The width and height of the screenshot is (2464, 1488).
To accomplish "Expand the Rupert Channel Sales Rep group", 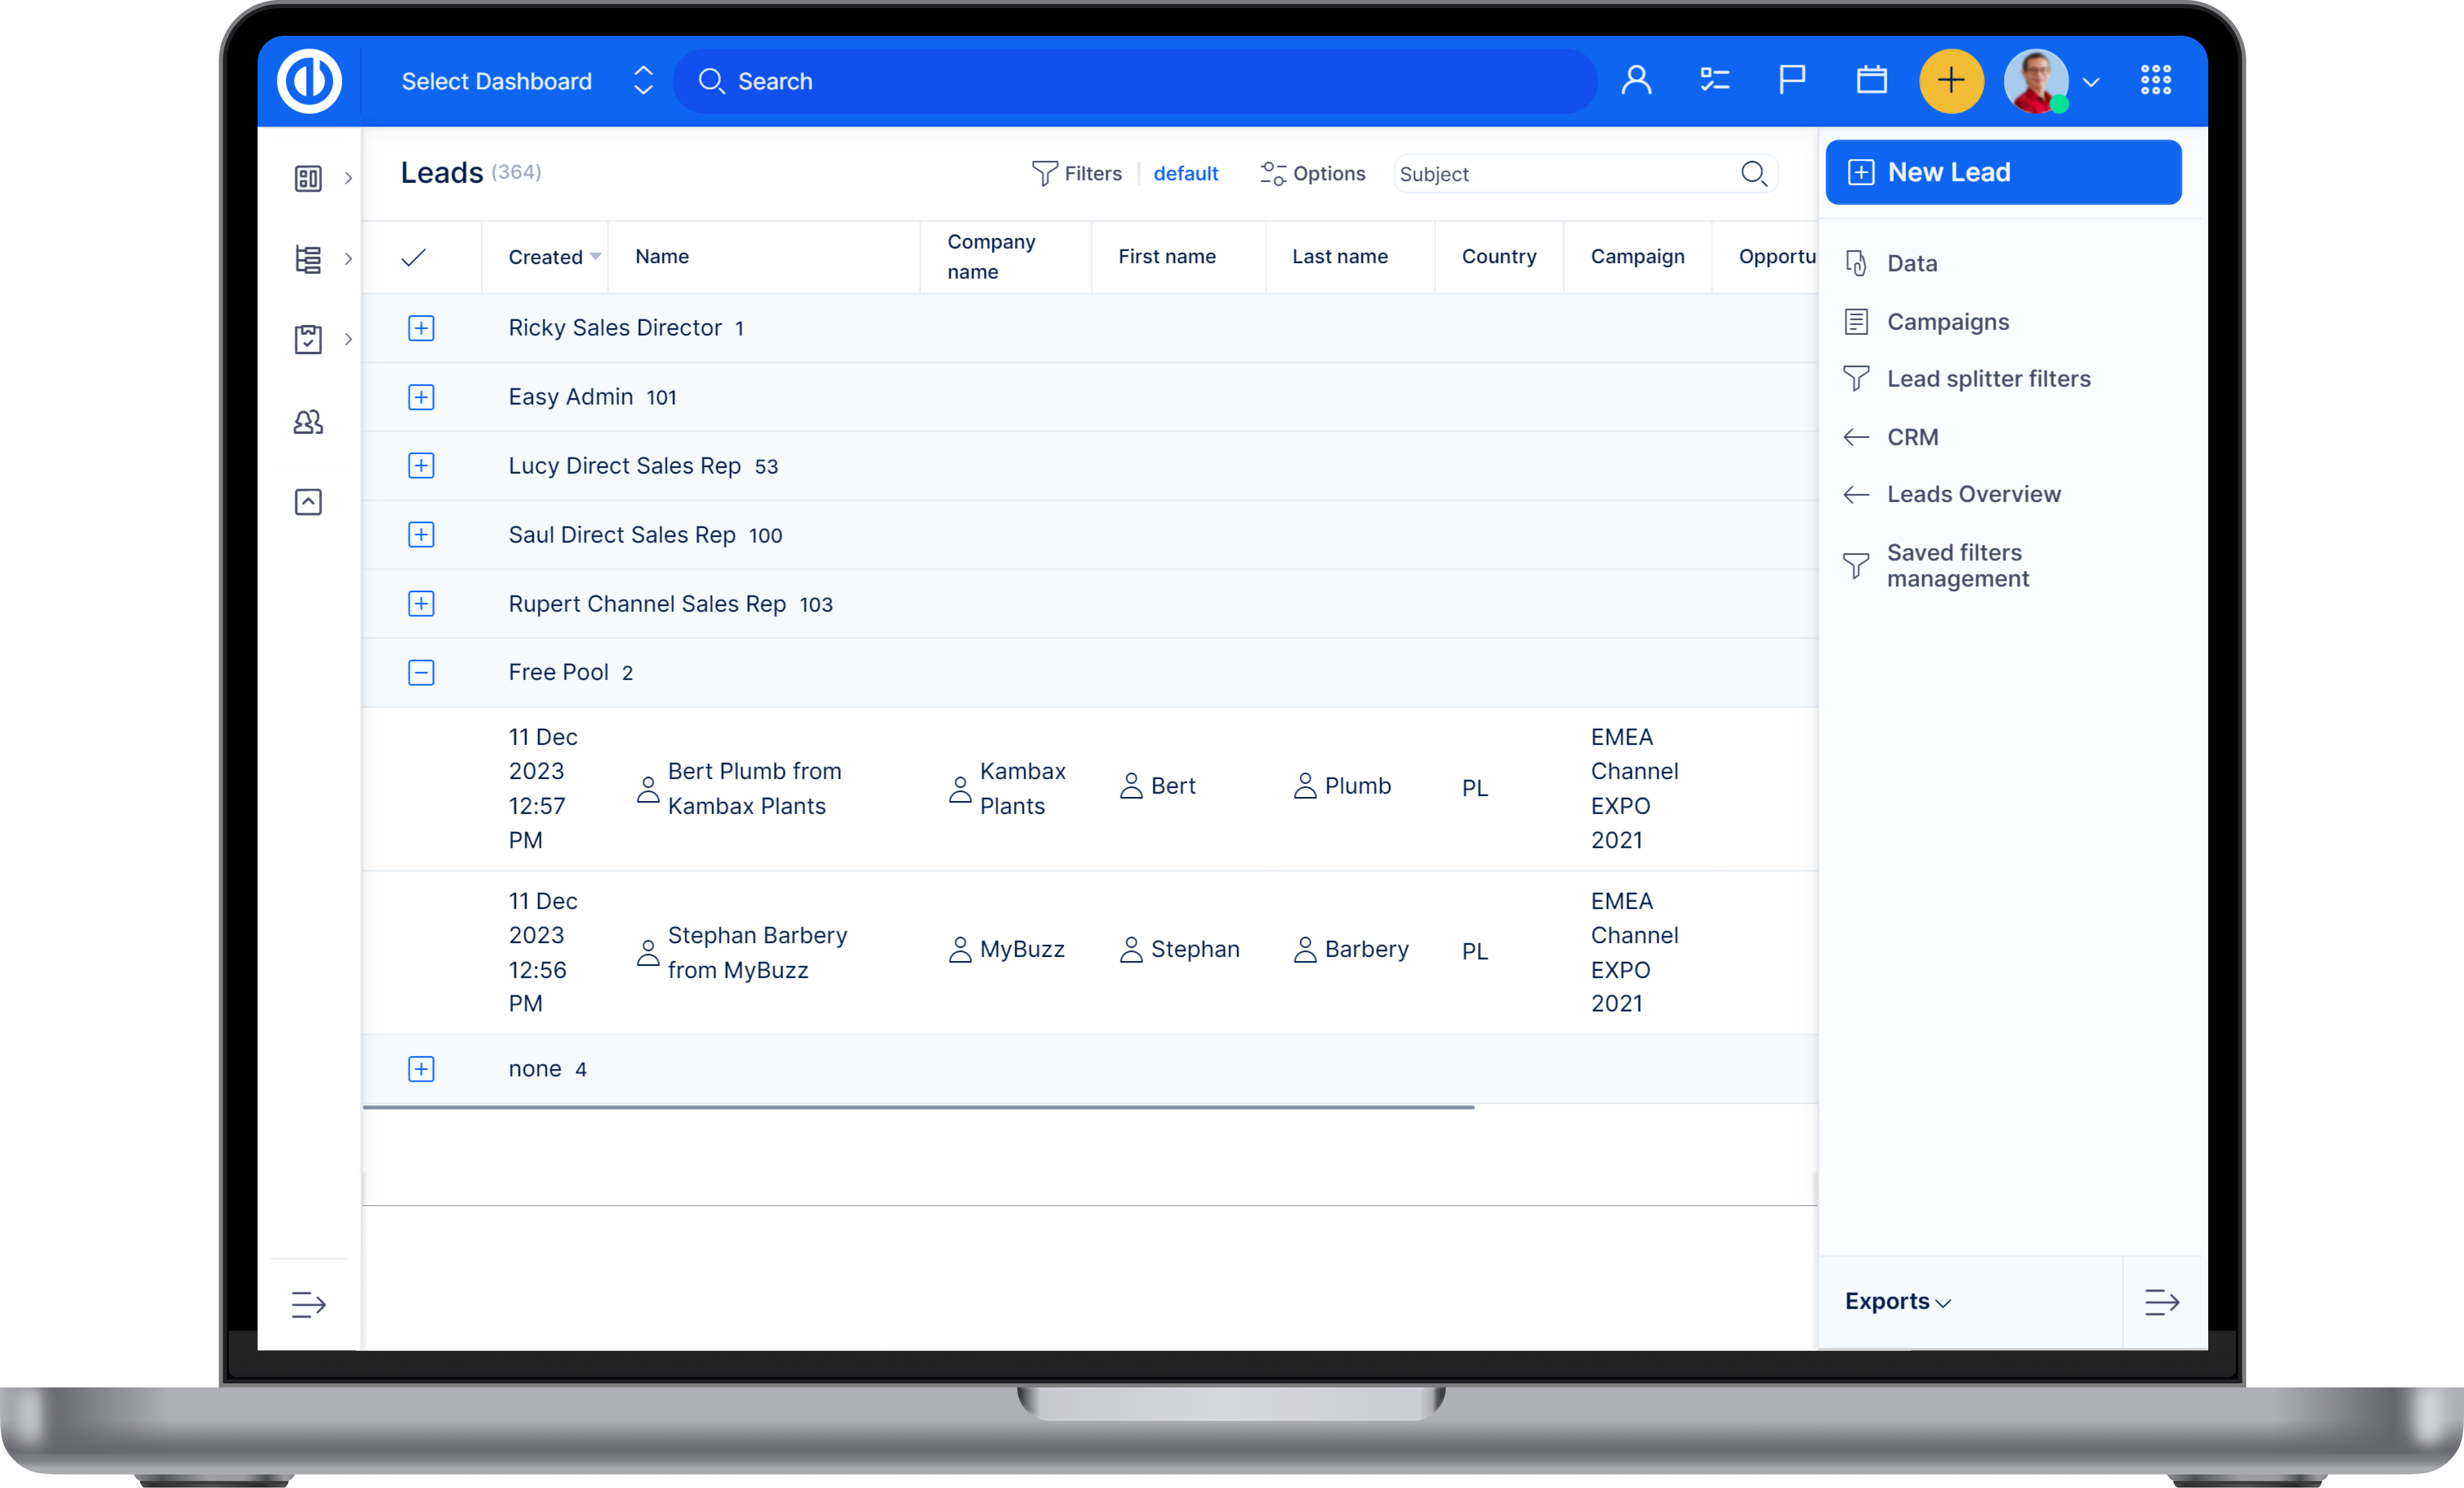I will [421, 603].
